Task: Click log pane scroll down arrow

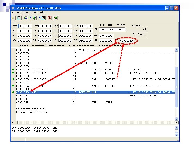Action: pos(176,135)
